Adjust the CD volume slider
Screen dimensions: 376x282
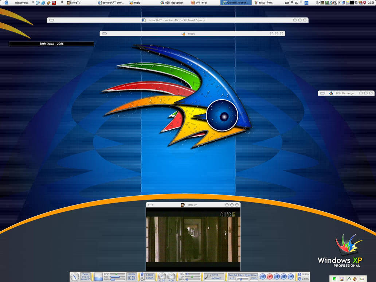[192, 277]
